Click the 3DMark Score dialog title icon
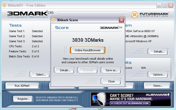The image size is (176, 110). pyautogui.click(x=54, y=20)
